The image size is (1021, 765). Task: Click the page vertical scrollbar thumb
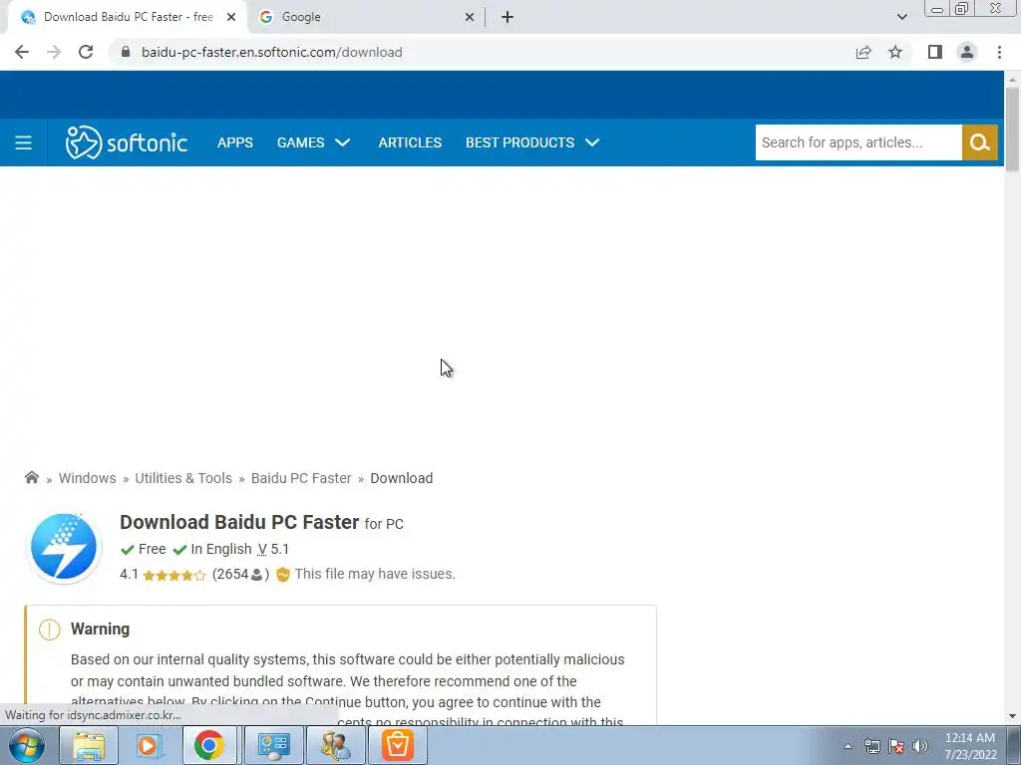click(x=1012, y=128)
